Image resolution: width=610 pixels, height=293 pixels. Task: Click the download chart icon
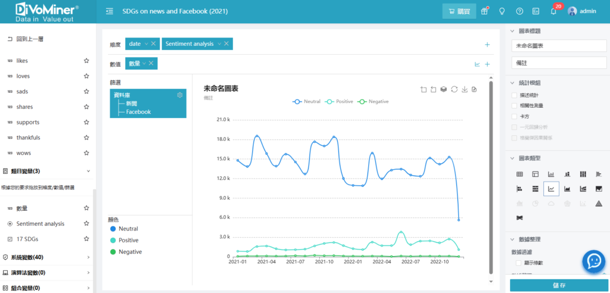[465, 89]
